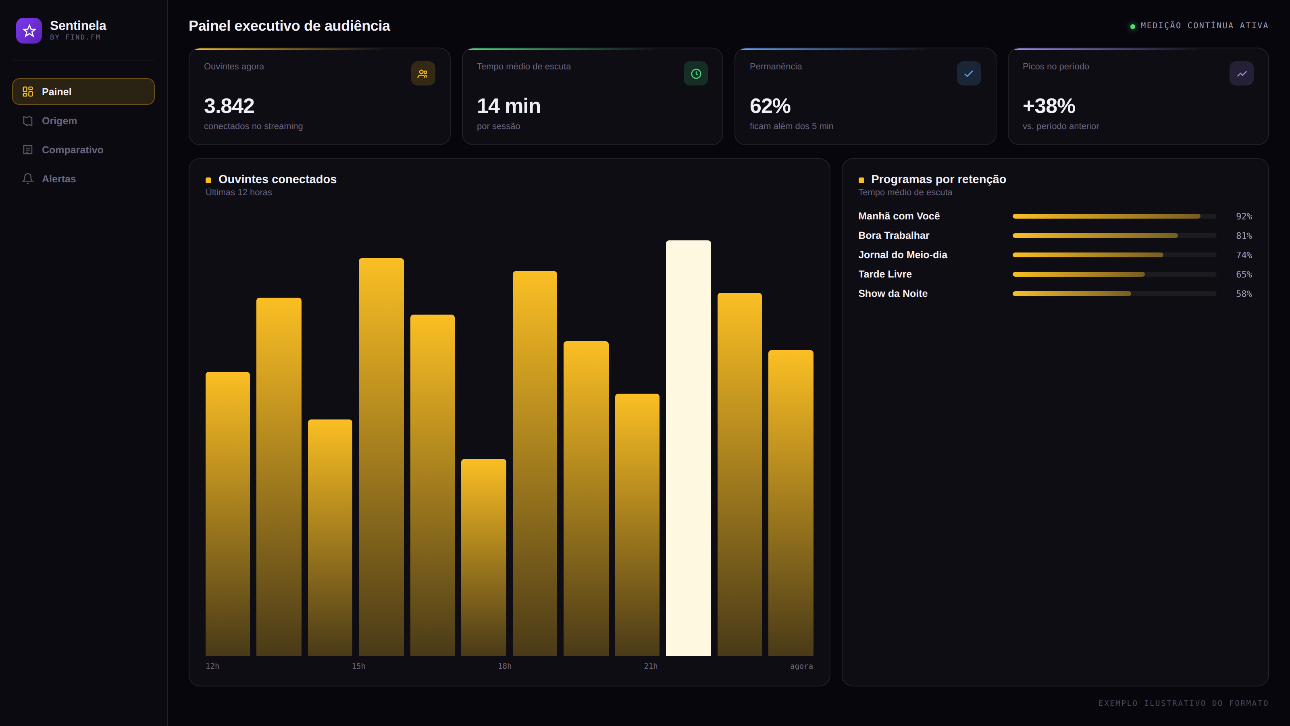Click the Alertas bell icon in sidebar
Screen dimensions: 1290x726
28,179
